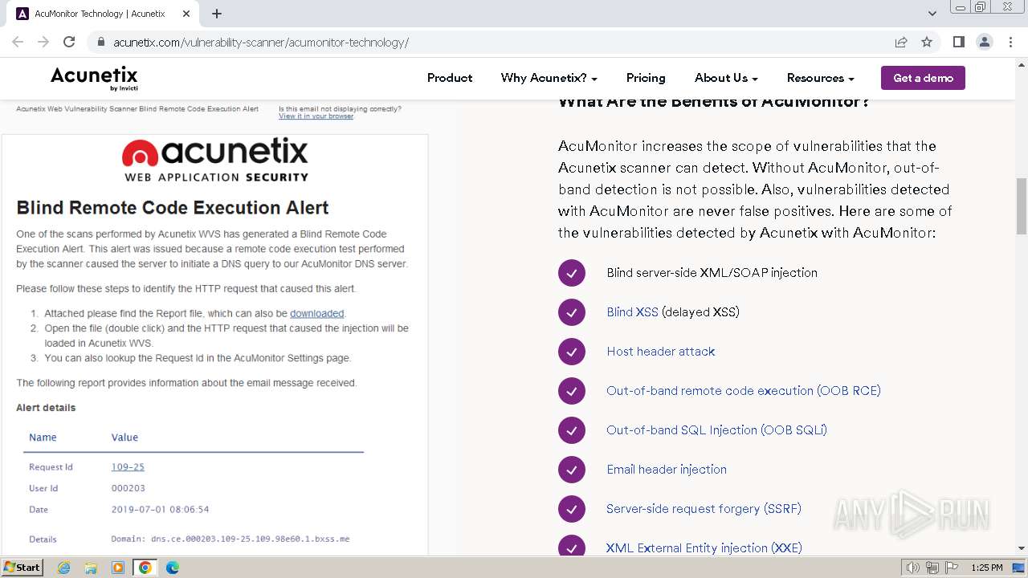Click the Acunetix by Invicti logo
The image size is (1028, 578).
point(94,78)
